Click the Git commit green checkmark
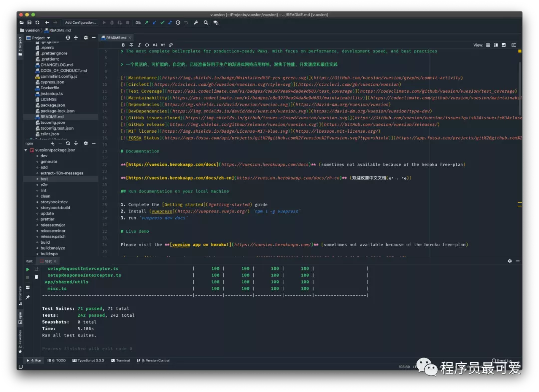Viewport: 539px width, 392px height. point(162,22)
